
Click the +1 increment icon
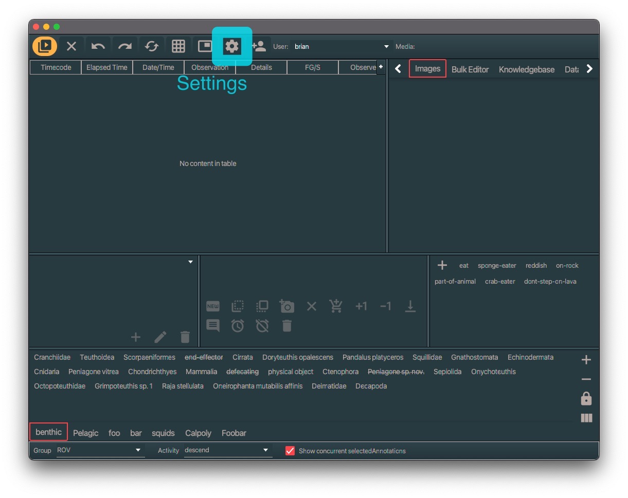(361, 306)
